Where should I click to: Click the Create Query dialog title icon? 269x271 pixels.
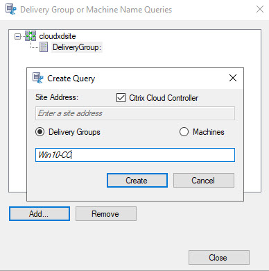click(x=38, y=78)
